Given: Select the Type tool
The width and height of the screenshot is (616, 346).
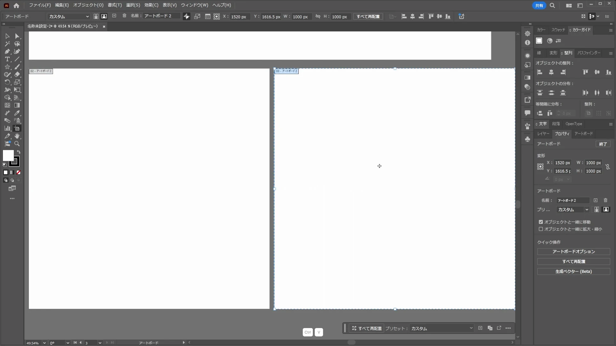Looking at the screenshot, I should click(x=7, y=59).
